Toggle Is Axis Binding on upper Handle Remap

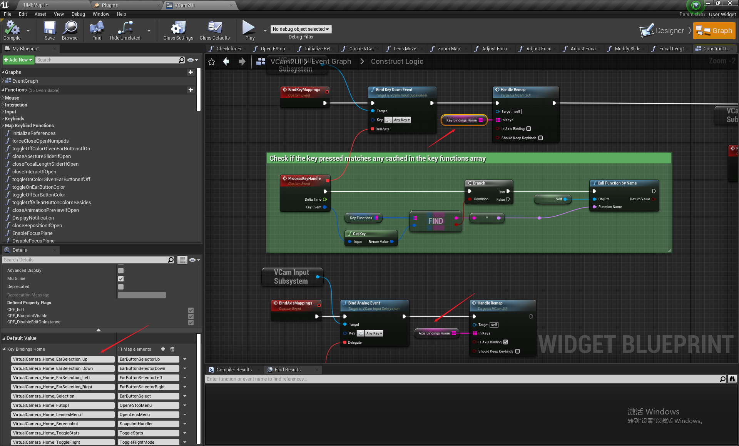(x=529, y=129)
